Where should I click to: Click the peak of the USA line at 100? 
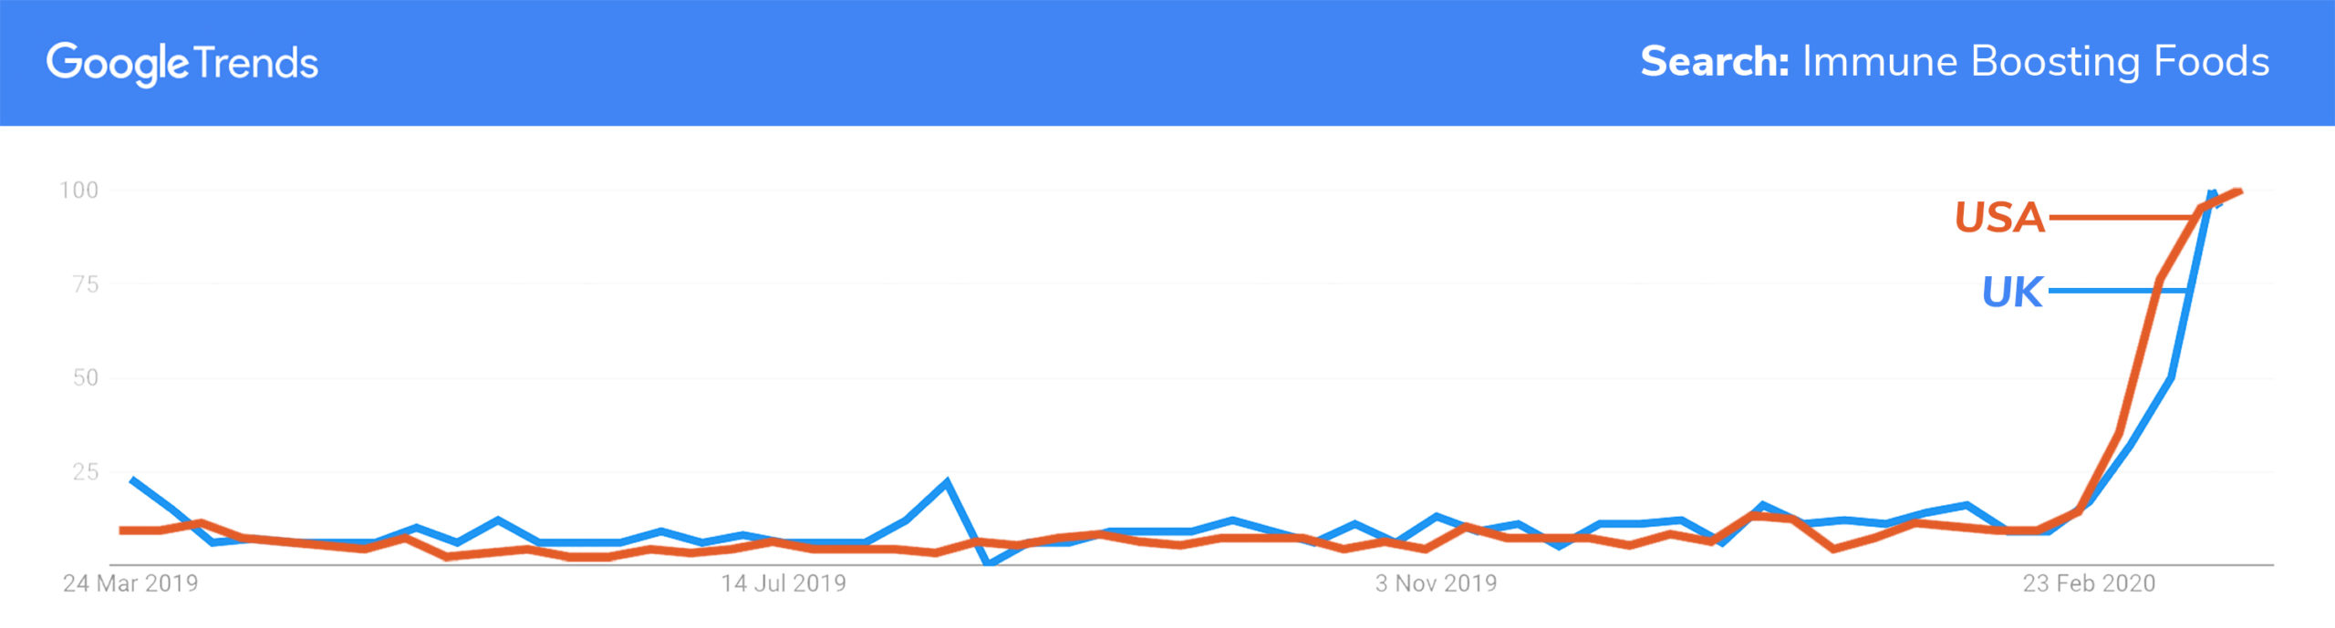tap(2238, 191)
